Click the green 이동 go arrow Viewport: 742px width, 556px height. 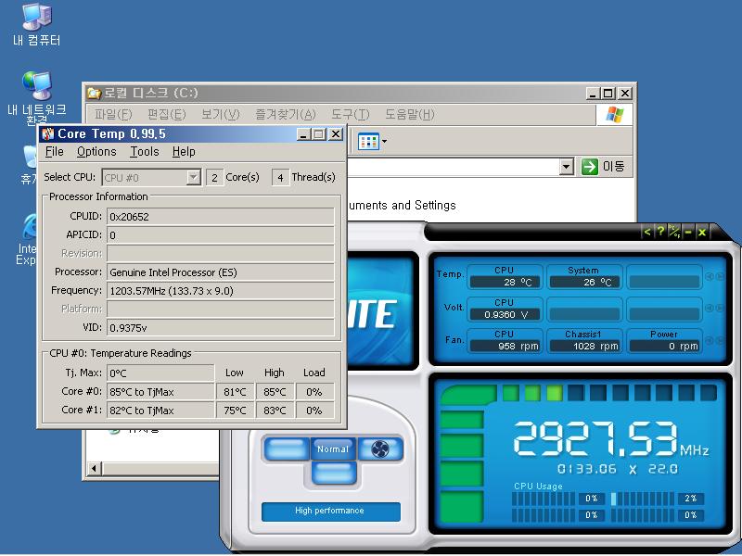tap(590, 167)
